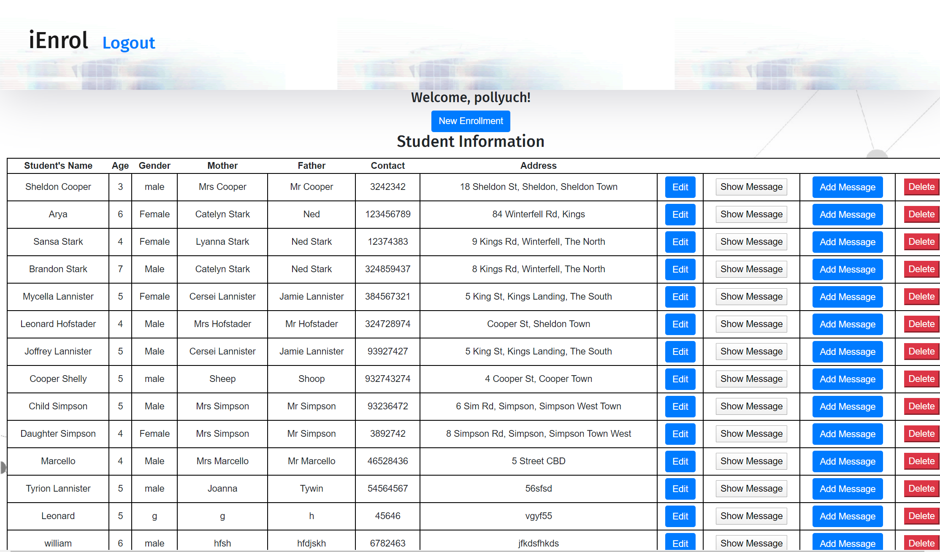Click the iEnrol site logo
Viewport: 940px width, 552px height.
[59, 41]
